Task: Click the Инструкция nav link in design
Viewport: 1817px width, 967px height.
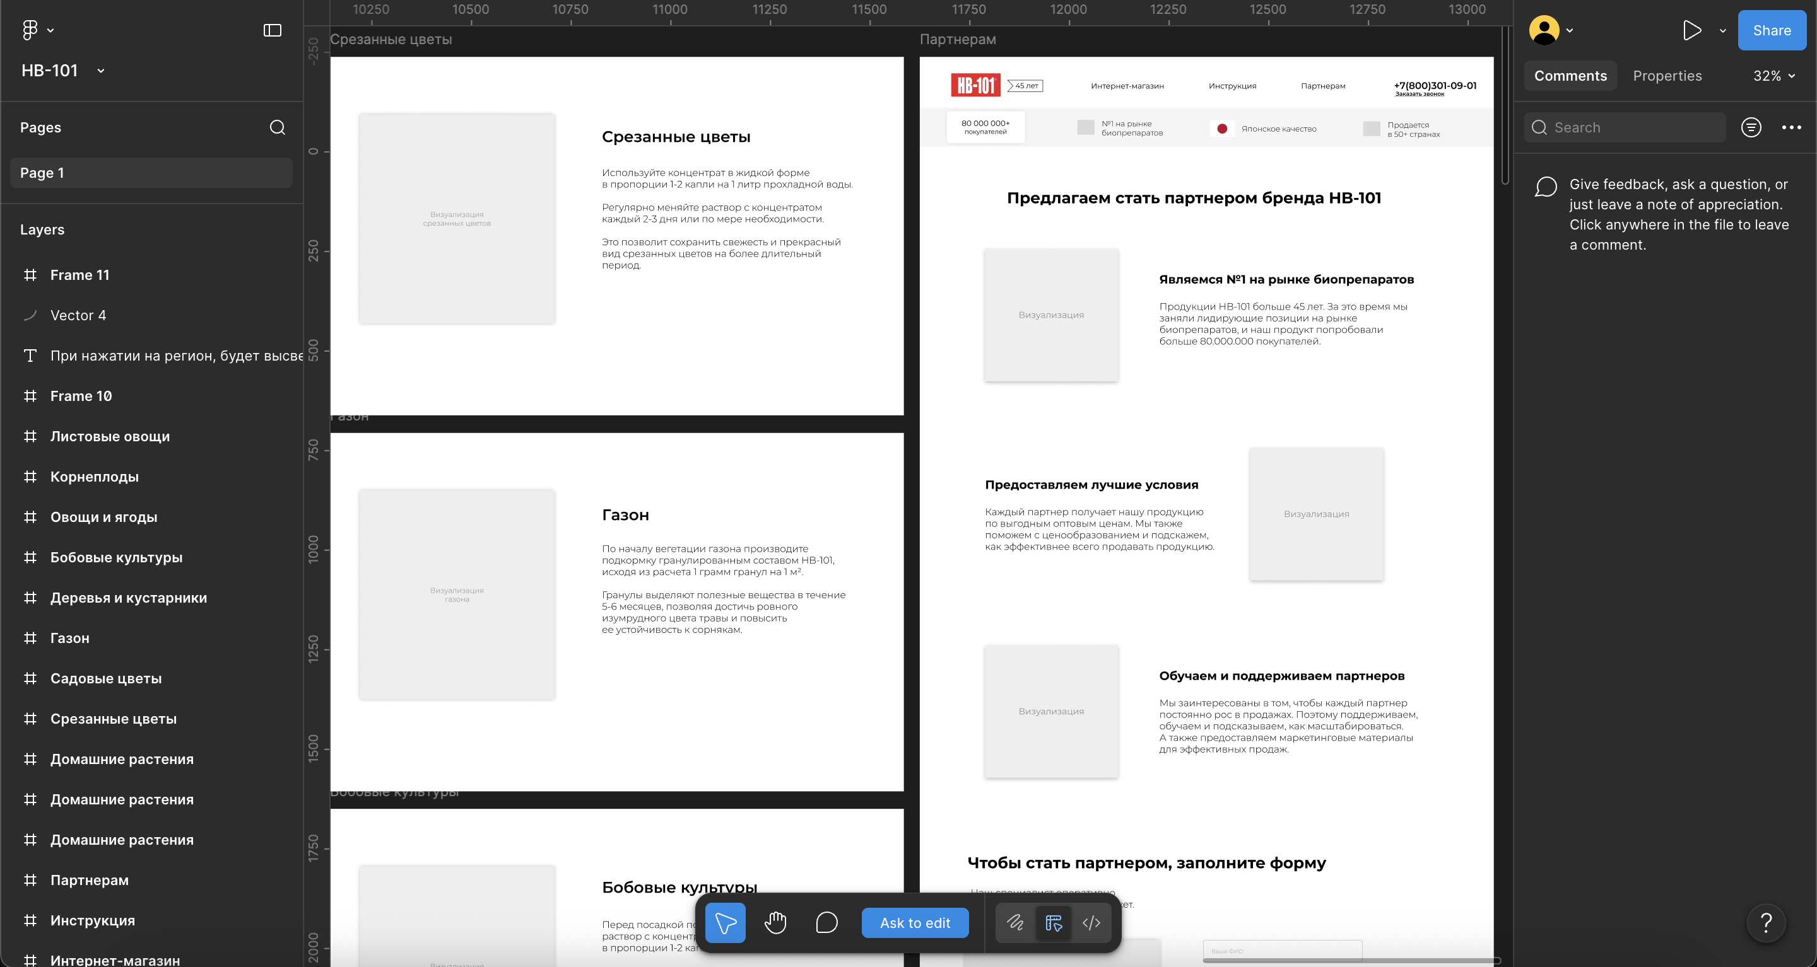Action: tap(1232, 86)
